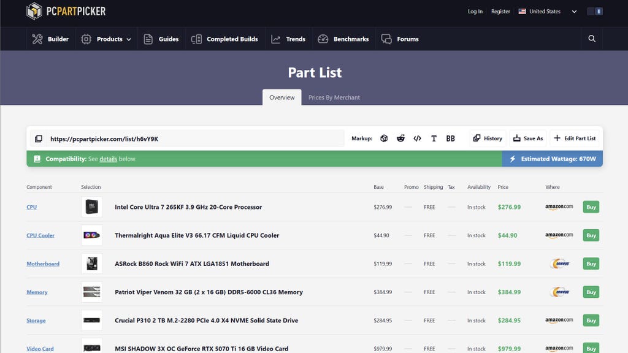628x353 pixels.
Task: Click ASRock B860 motherboard thumbnail
Action: click(x=92, y=264)
